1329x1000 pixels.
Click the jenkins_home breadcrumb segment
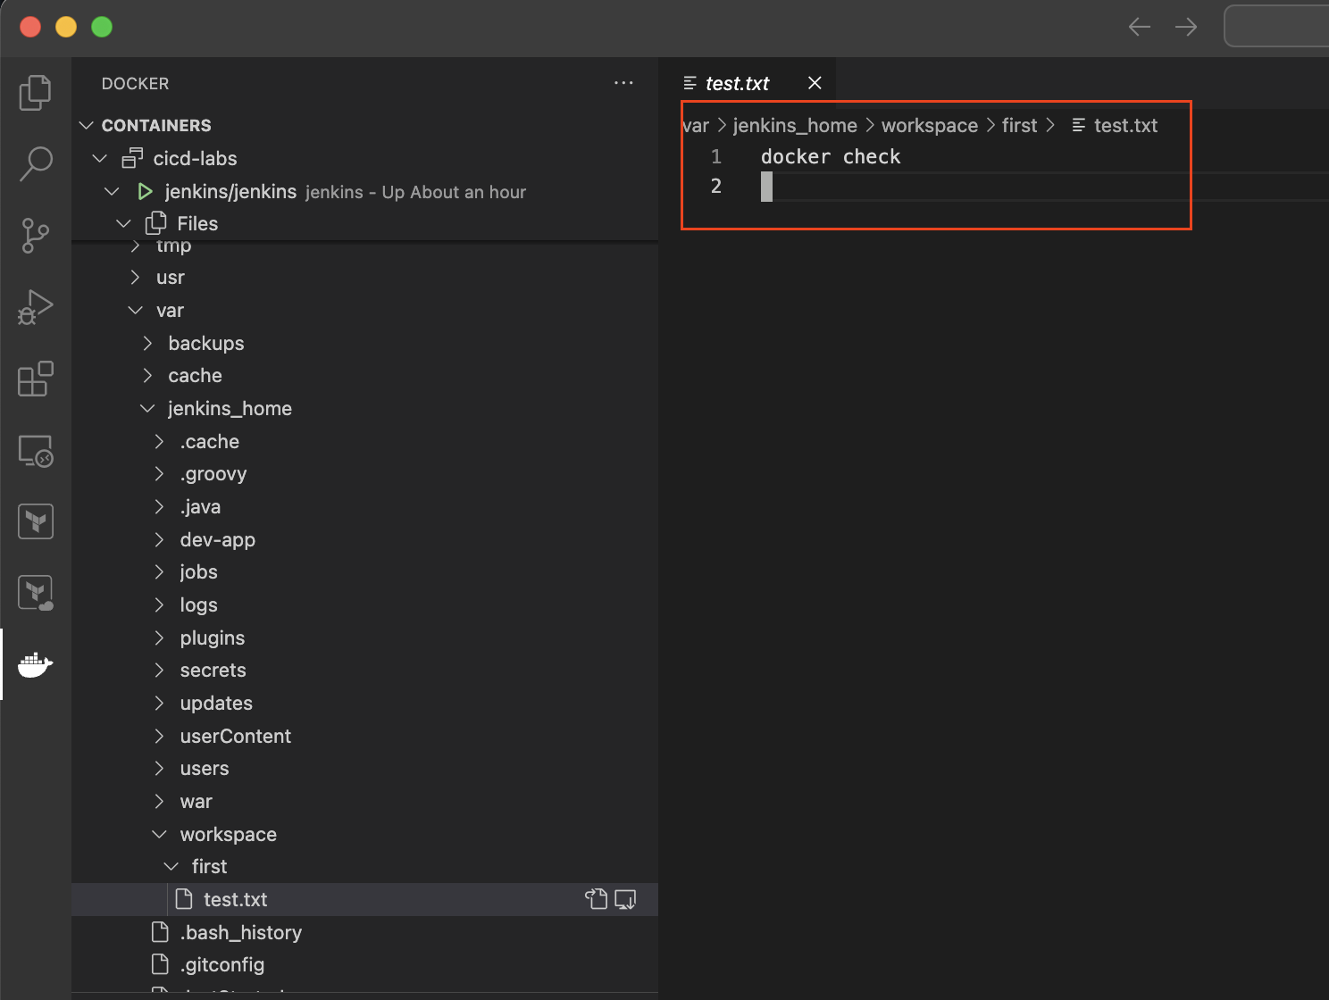point(795,126)
